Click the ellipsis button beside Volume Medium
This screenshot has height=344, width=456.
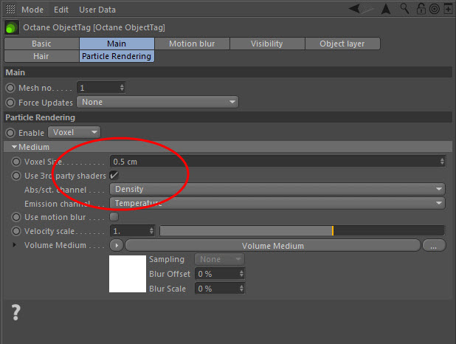pyautogui.click(x=434, y=246)
